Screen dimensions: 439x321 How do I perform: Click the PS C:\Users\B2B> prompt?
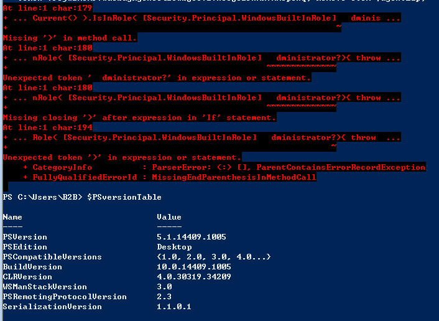[x=42, y=197]
